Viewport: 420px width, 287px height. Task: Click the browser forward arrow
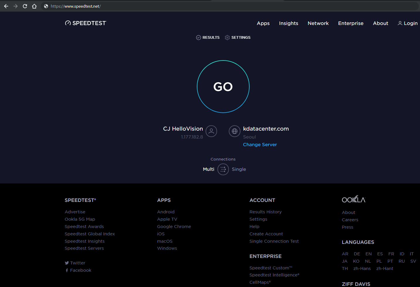click(16, 6)
